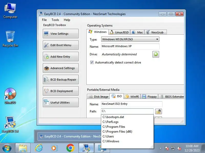Open Windows Explorer from the taskbar
The width and height of the screenshot is (205, 153).
[x=23, y=148]
